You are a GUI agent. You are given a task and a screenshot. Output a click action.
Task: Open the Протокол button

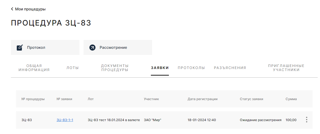coord(45,48)
